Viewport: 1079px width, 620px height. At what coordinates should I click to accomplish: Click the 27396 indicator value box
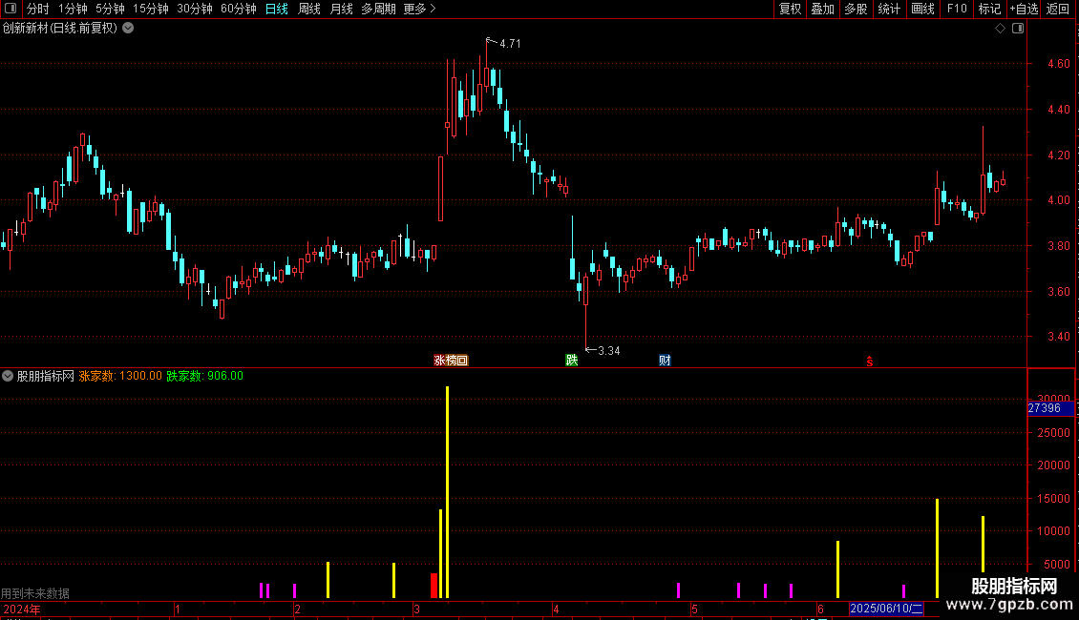click(x=1050, y=408)
